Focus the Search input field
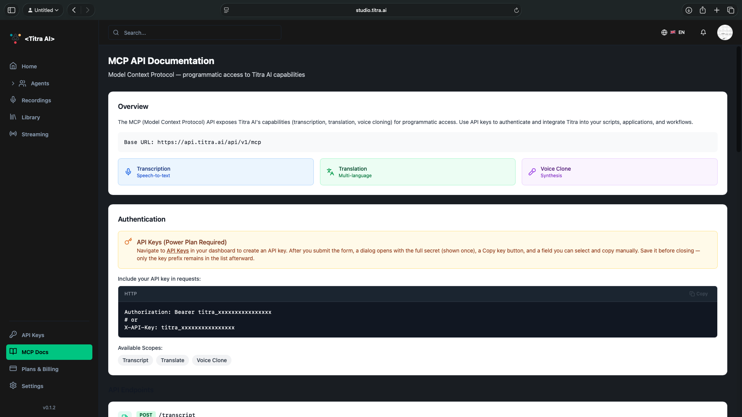The image size is (742, 417). 194,32
